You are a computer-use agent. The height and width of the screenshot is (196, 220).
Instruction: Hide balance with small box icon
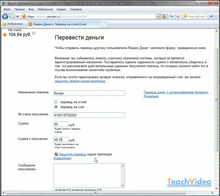pos(33,33)
